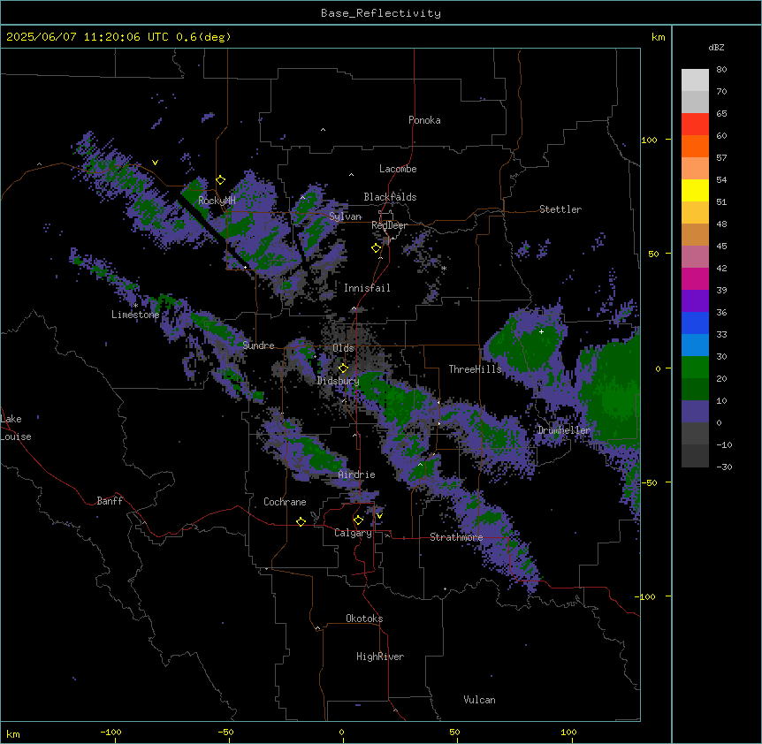
Task: Click the Sylvan label on the map
Action: click(x=345, y=216)
